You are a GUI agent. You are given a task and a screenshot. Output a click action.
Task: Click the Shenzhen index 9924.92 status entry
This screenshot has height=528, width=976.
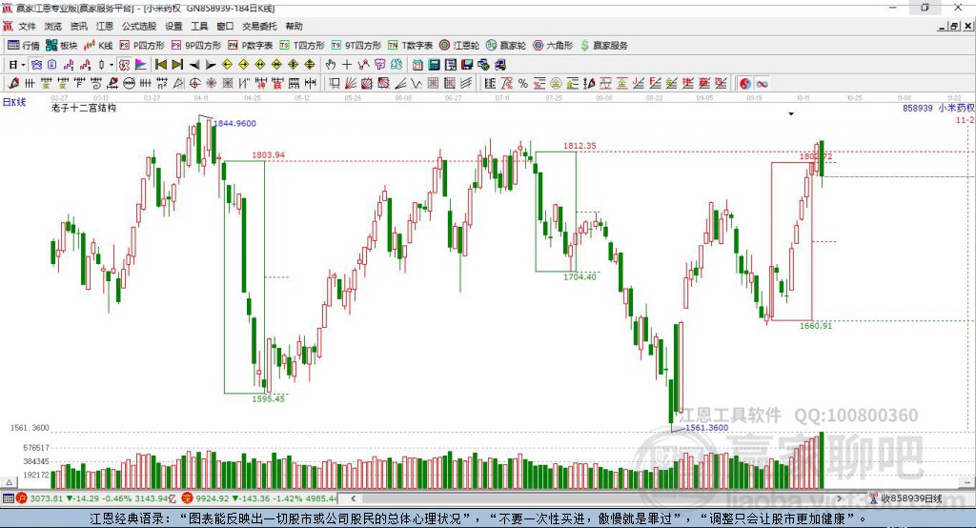[259, 498]
